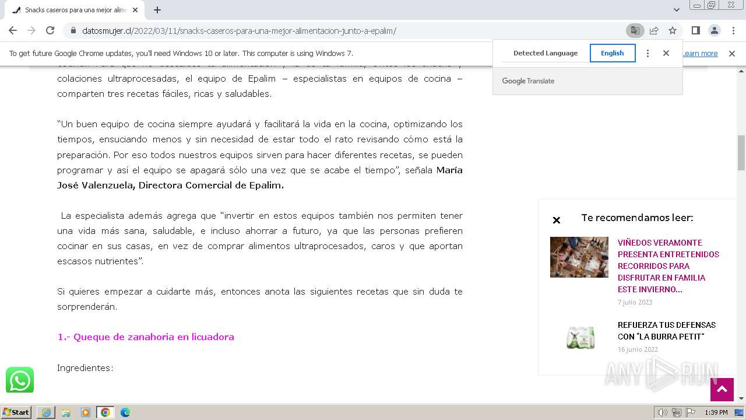Share this page icon

coord(654,30)
